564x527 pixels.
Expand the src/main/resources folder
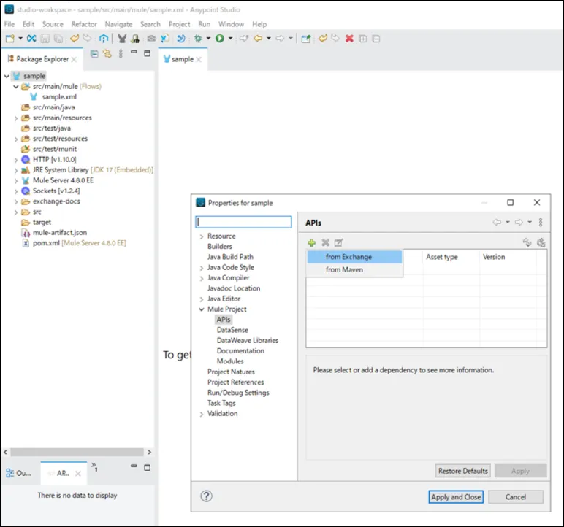[16, 118]
